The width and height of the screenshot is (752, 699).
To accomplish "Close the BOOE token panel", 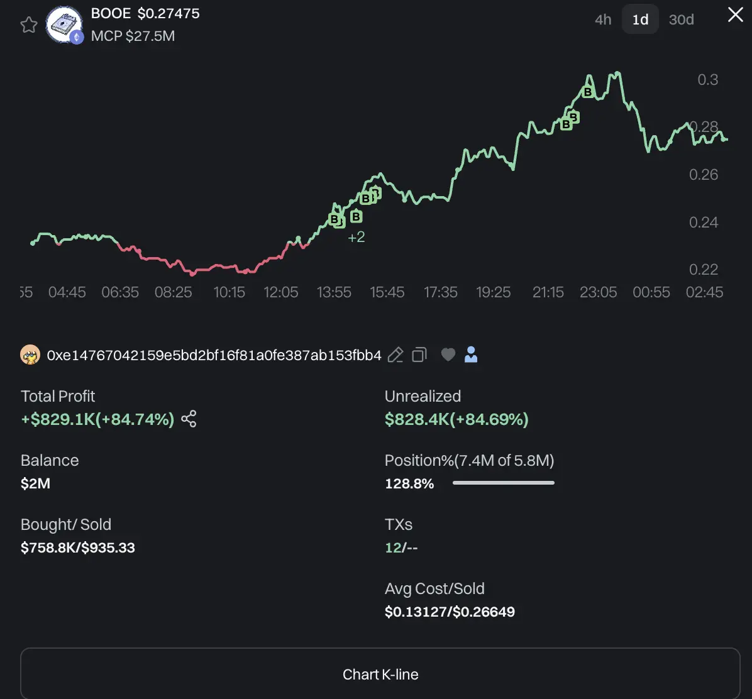I will tap(735, 15).
